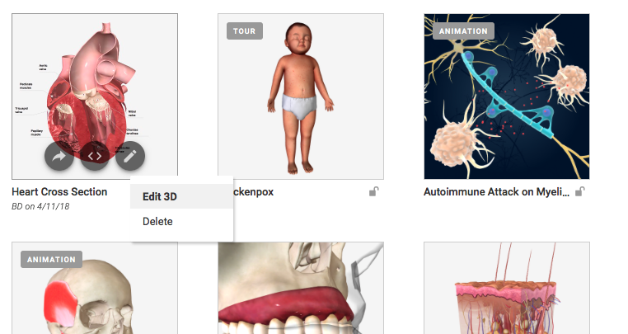Click the embed code icon on heart thumbnail
The width and height of the screenshot is (628, 334).
(95, 156)
